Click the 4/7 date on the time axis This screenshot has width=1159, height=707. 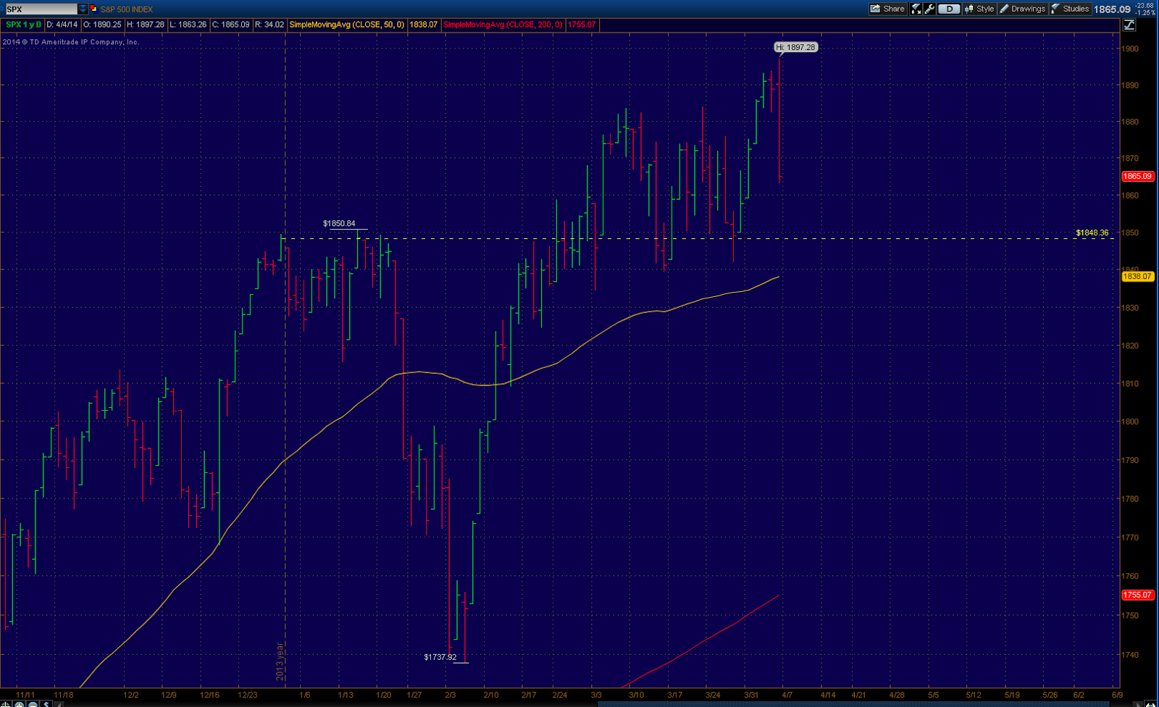[x=787, y=695]
